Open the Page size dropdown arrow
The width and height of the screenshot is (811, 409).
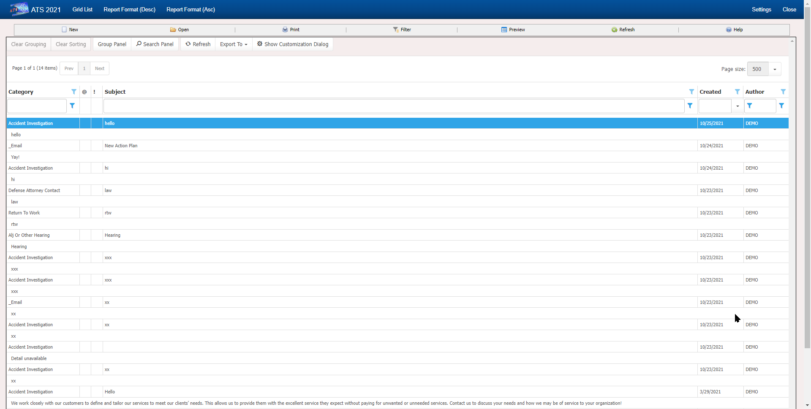(x=775, y=69)
